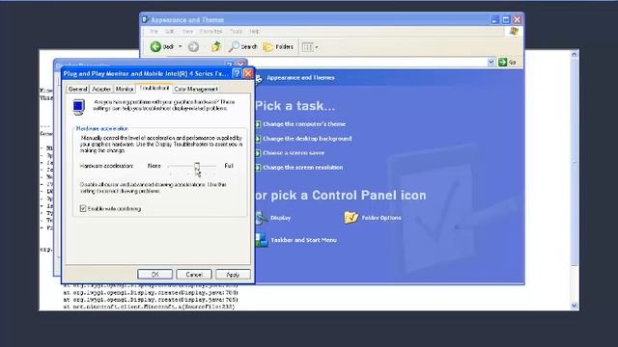Click Choose a screen saver link

coord(294,153)
